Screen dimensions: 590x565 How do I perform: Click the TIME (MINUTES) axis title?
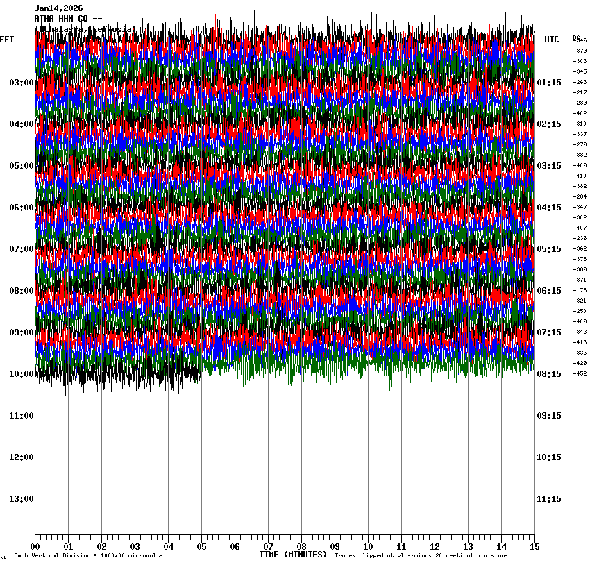pos(293,555)
